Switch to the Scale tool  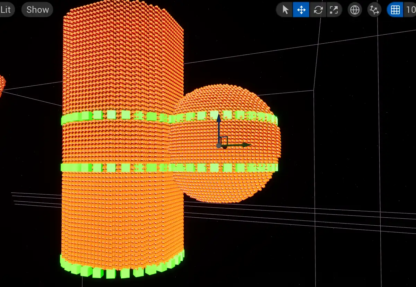pyautogui.click(x=333, y=10)
